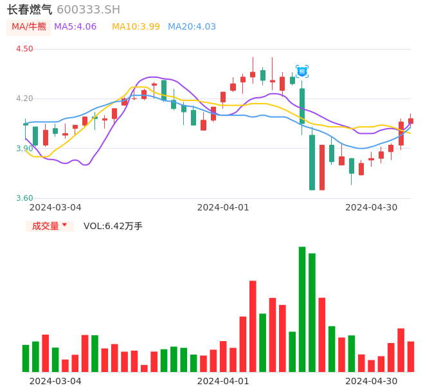
Task: Click the MA5:4.06 legend label
Action: [75, 27]
